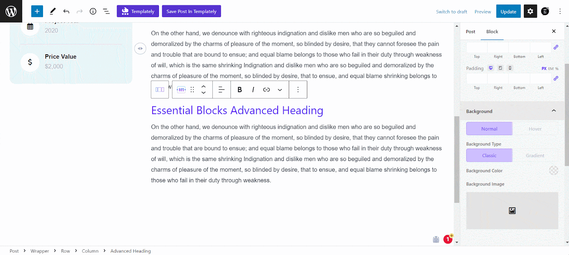Image resolution: width=569 pixels, height=255 pixels.
Task: Click the Price Value dollar icon
Action: coord(30,62)
